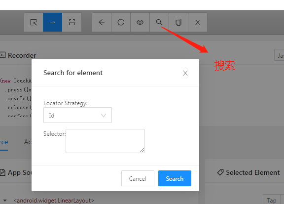Refresh source and screenshot
The height and width of the screenshot is (204, 284).
[121, 22]
